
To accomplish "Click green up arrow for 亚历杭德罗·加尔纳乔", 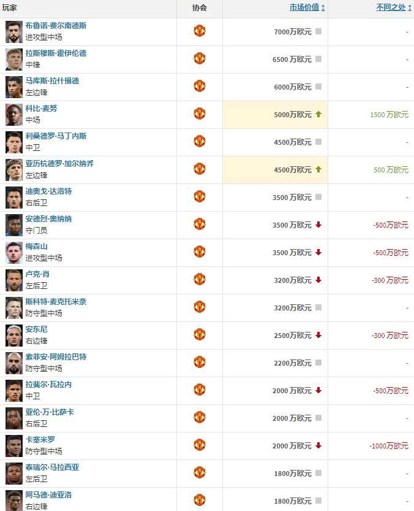I will [318, 169].
